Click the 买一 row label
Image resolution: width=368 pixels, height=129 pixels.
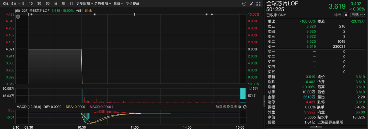pyautogui.click(x=271, y=51)
